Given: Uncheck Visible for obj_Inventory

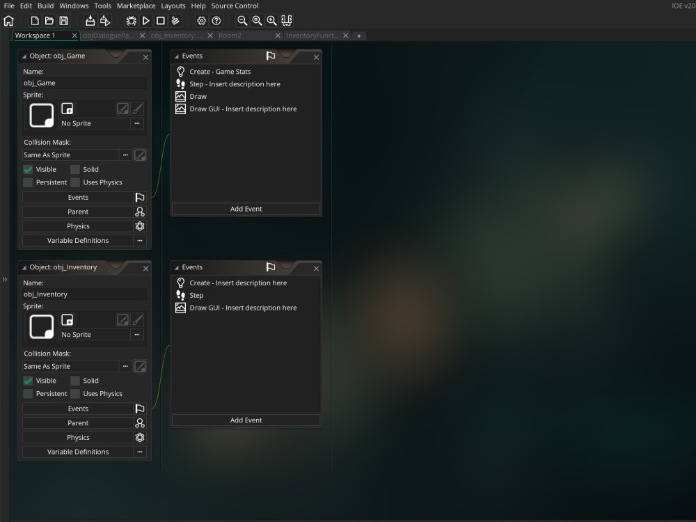Looking at the screenshot, I should click(x=28, y=381).
